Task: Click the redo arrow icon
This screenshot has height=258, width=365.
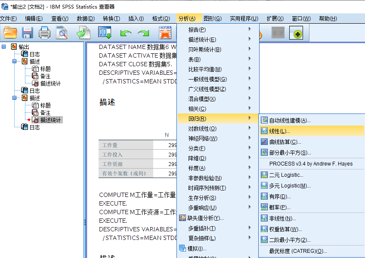Action: click(143, 33)
